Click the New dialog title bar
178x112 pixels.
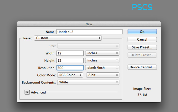[x=89, y=24]
